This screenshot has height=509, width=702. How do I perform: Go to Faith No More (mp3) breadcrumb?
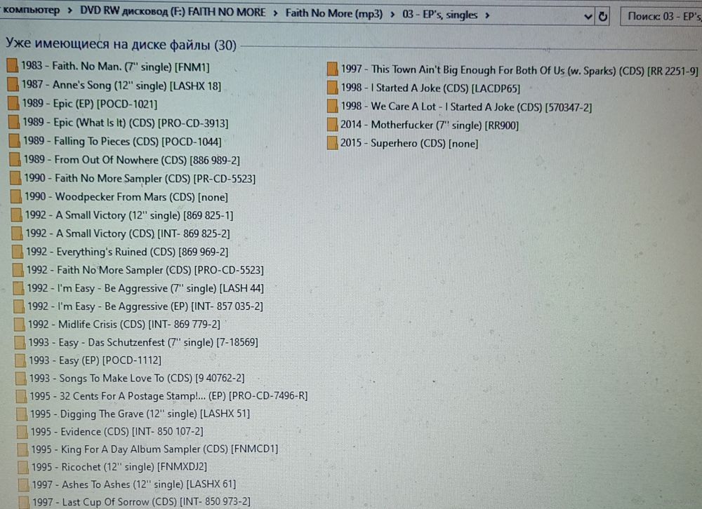click(x=334, y=13)
